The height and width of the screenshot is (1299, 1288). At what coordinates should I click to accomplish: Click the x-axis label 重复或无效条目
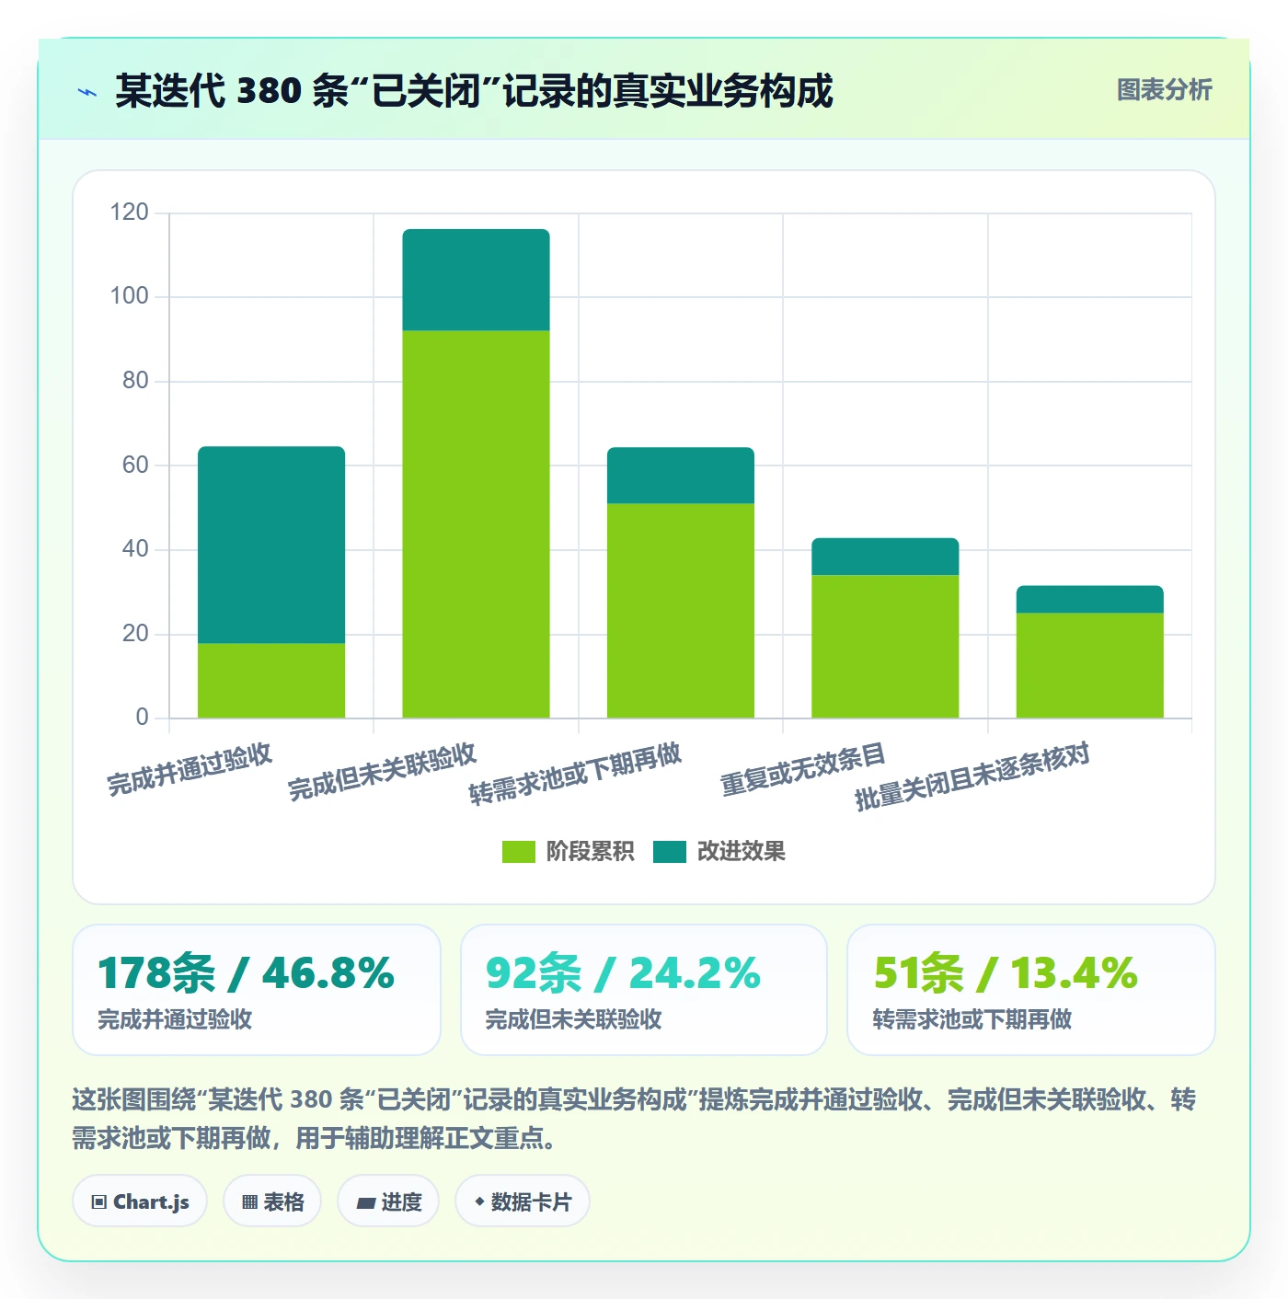click(x=802, y=769)
